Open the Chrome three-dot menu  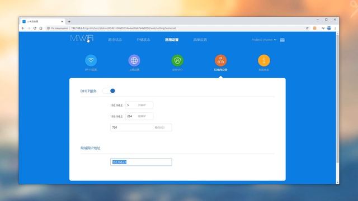[335, 28]
